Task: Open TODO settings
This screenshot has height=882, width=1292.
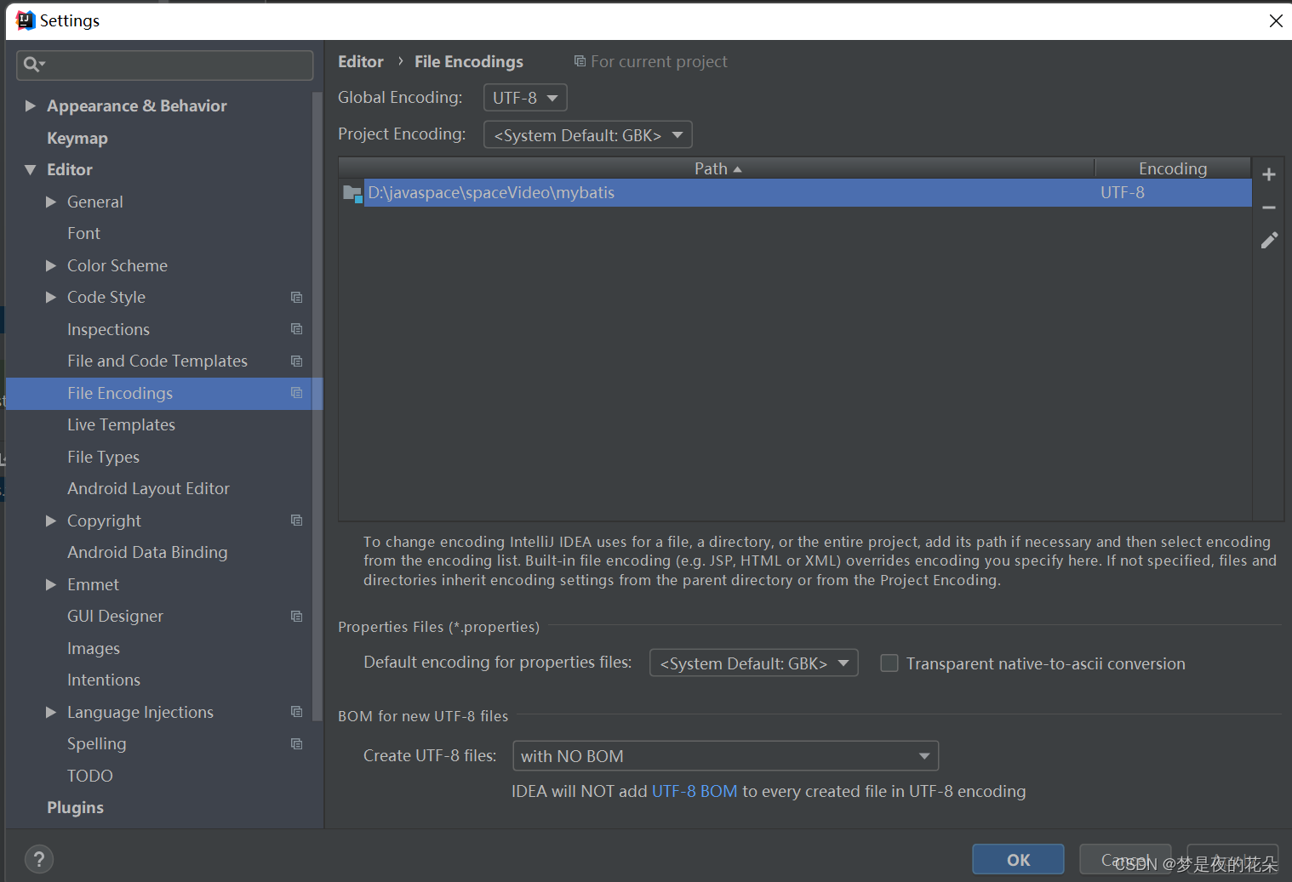Action: [x=90, y=777]
